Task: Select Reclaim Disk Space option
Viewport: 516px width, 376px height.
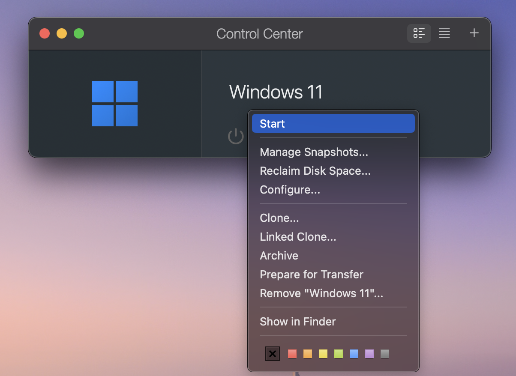Action: 315,170
